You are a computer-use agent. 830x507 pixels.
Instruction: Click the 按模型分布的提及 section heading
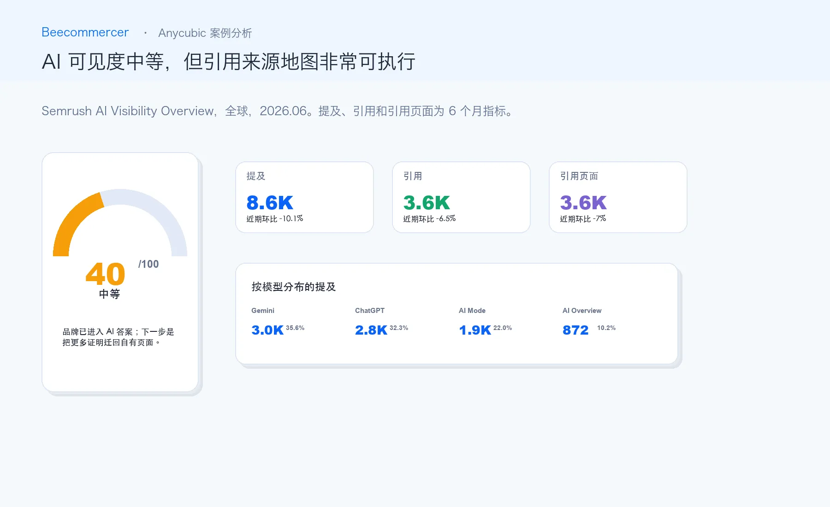click(294, 287)
